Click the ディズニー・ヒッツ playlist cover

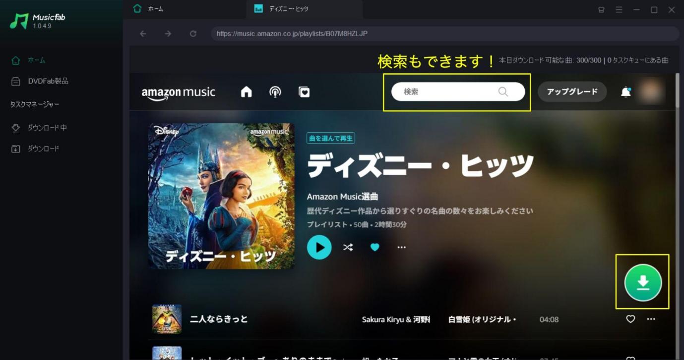point(221,196)
